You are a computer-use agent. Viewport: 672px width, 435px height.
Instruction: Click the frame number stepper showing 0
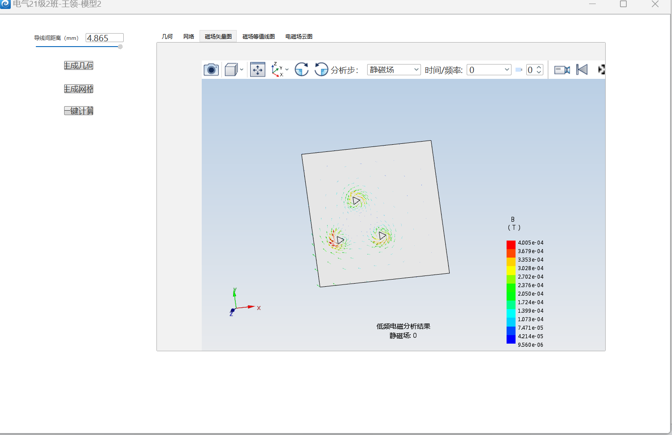point(535,69)
